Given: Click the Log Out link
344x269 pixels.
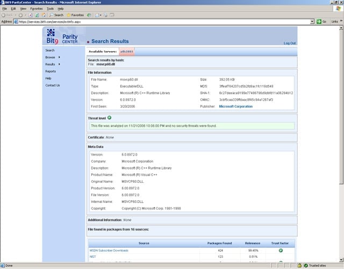Looking at the screenshot, I should pyautogui.click(x=290, y=43).
